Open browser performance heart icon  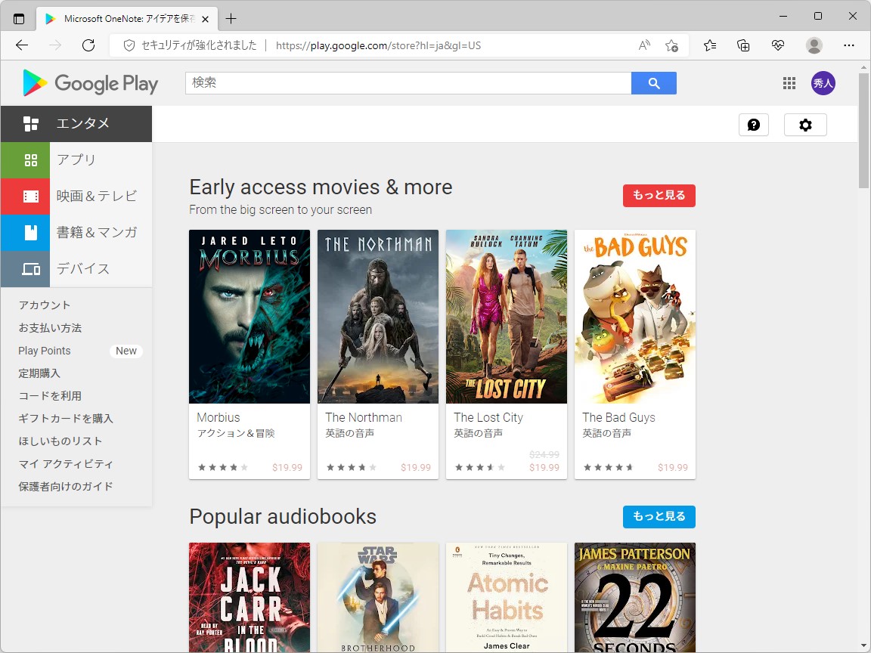click(778, 45)
